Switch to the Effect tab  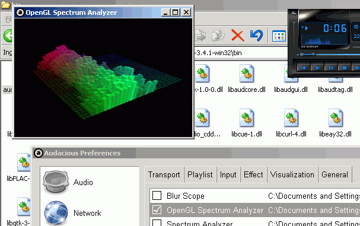pyautogui.click(x=253, y=175)
